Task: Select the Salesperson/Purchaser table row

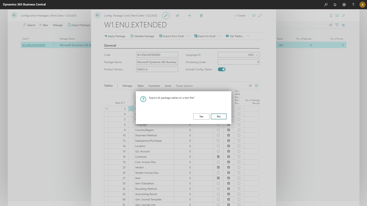Action: tap(182, 141)
